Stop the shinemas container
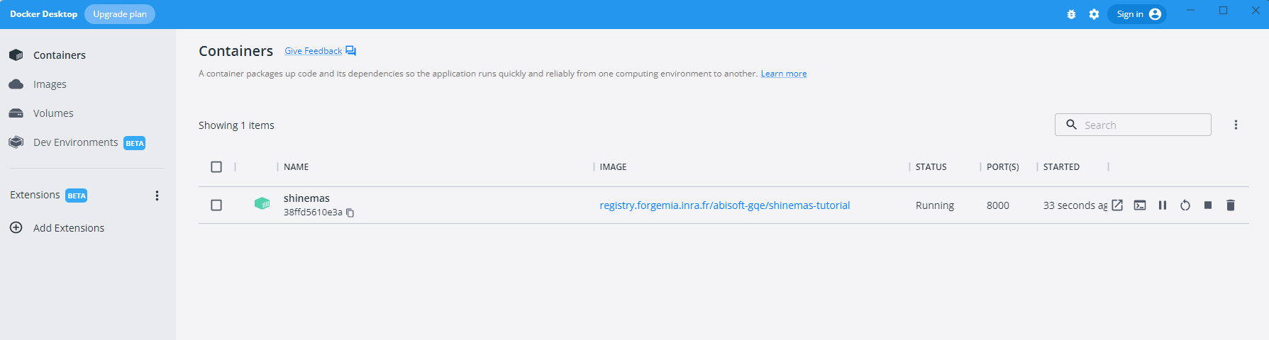The image size is (1269, 340). coord(1208,205)
